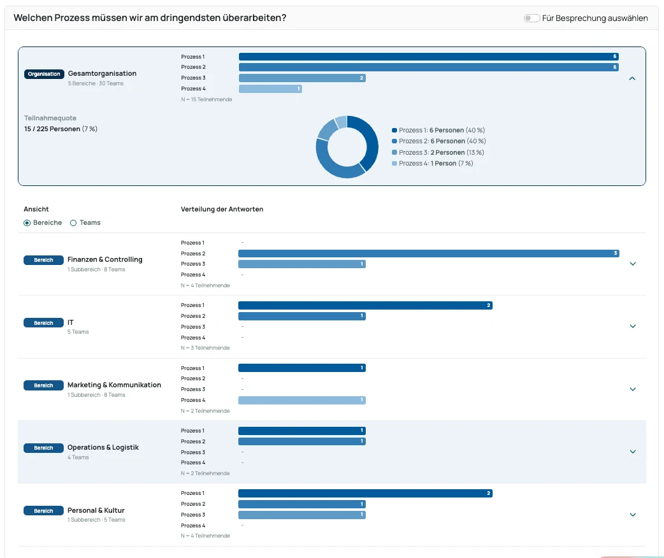Click the Gesamtorganisation title

click(102, 74)
